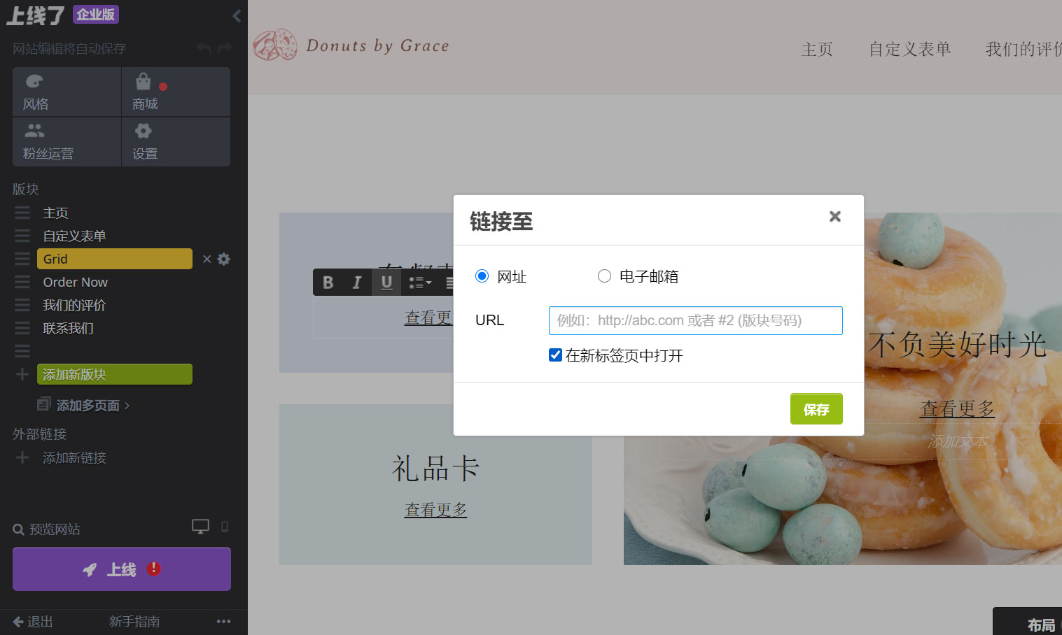Click the 保存 save button
The image size is (1062, 635).
click(816, 408)
